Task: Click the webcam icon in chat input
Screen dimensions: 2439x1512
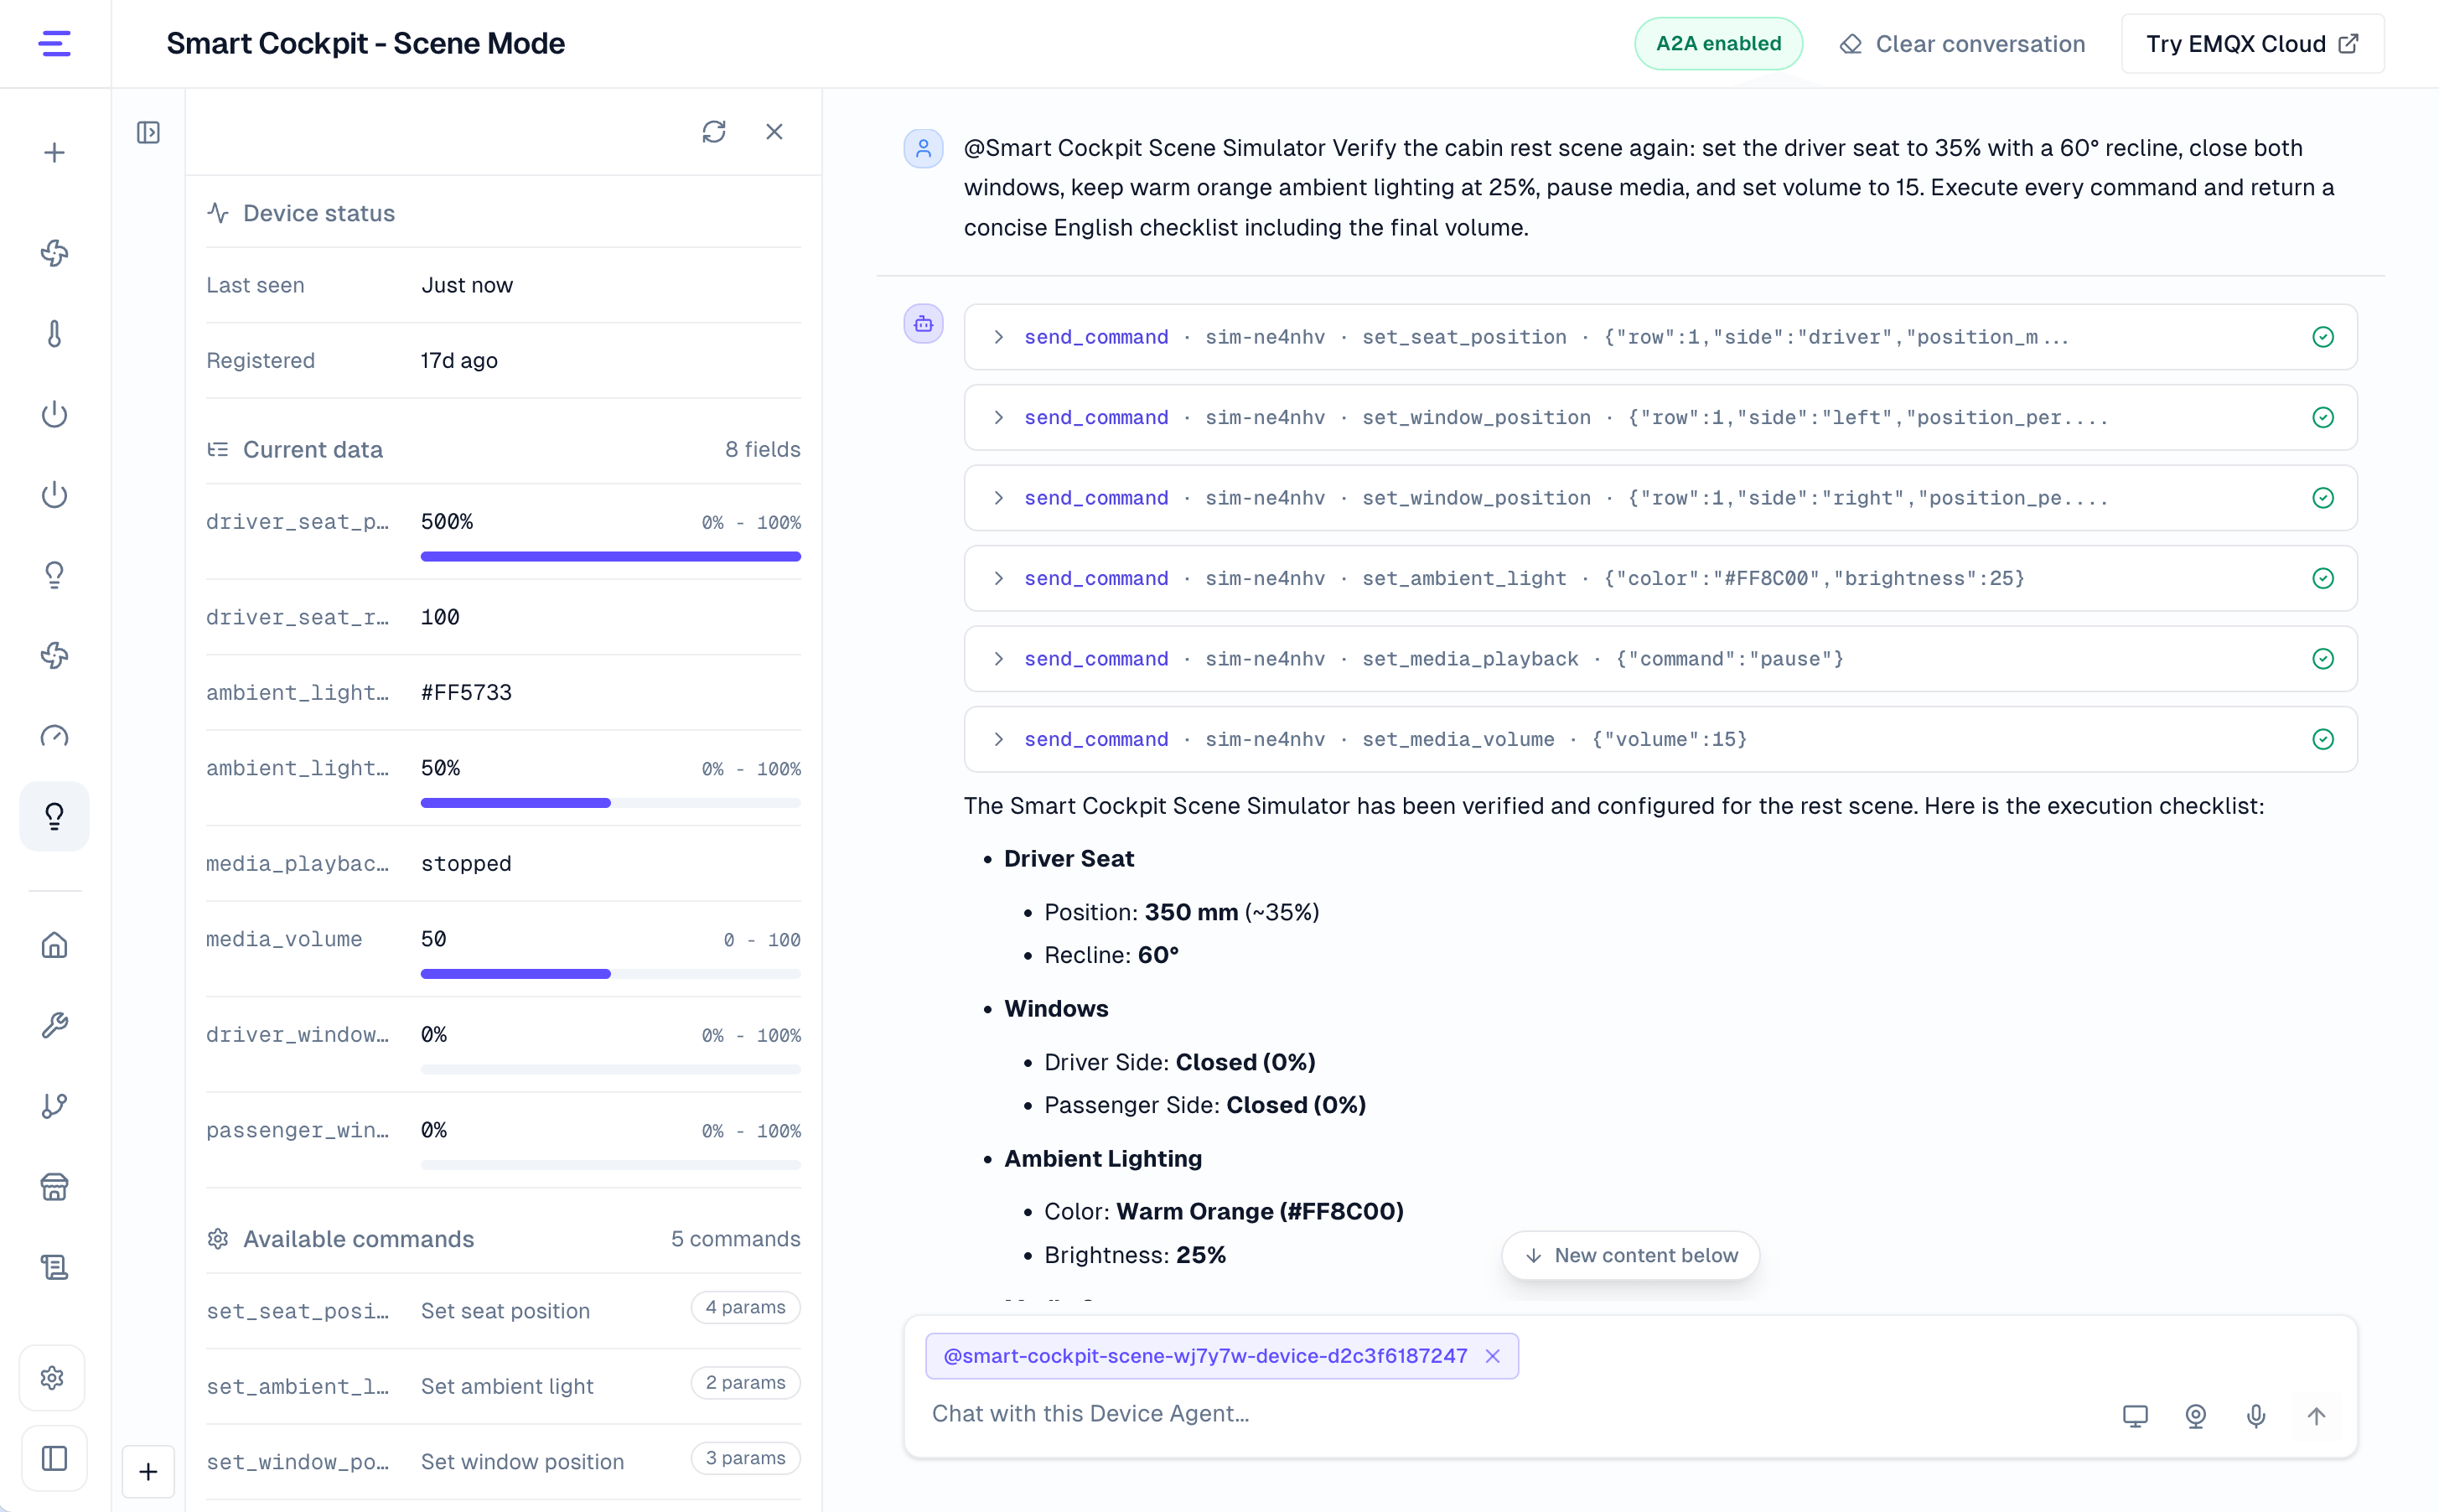Action: (x=2195, y=1415)
